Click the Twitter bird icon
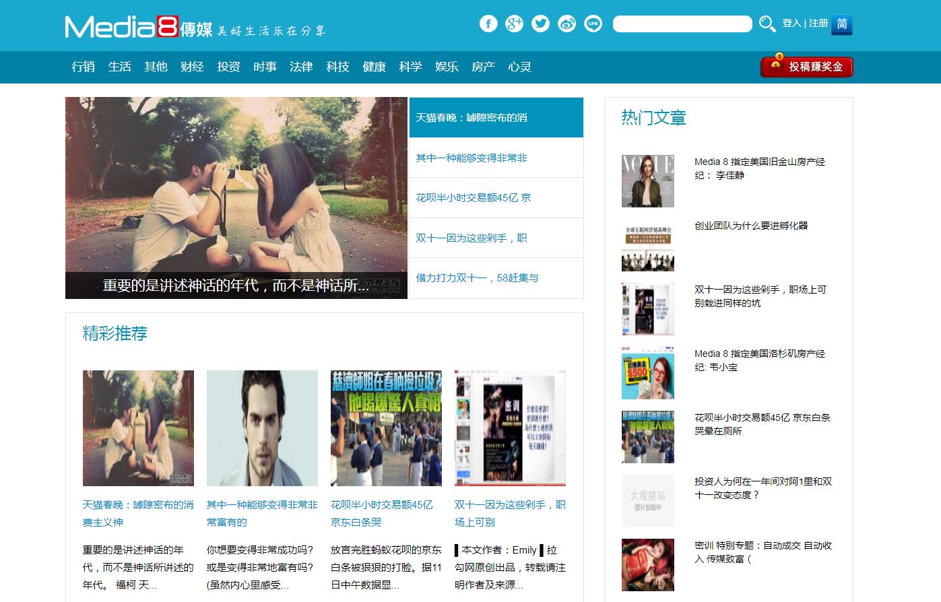 [541, 24]
